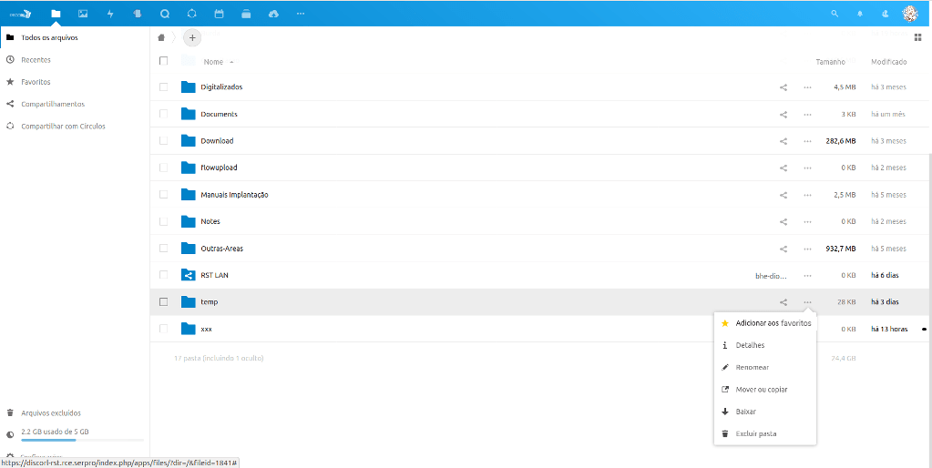Tick the checkbox for Documents folder
Screen dimensions: 932x468
[x=164, y=114]
